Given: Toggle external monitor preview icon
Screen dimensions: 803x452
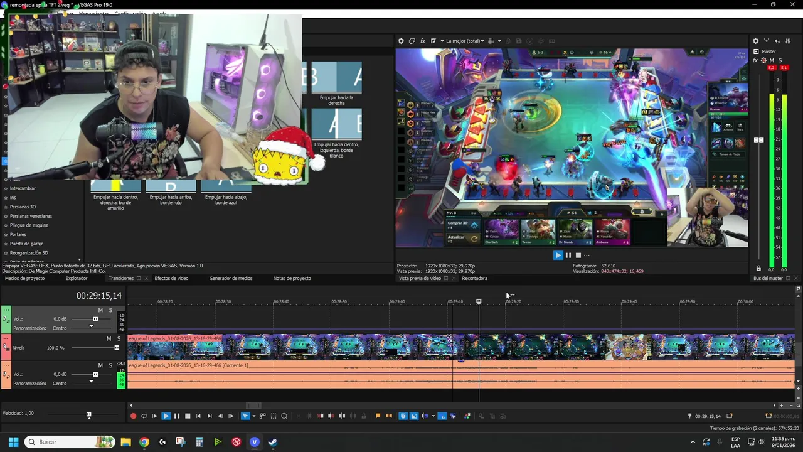Looking at the screenshot, I should pos(412,41).
